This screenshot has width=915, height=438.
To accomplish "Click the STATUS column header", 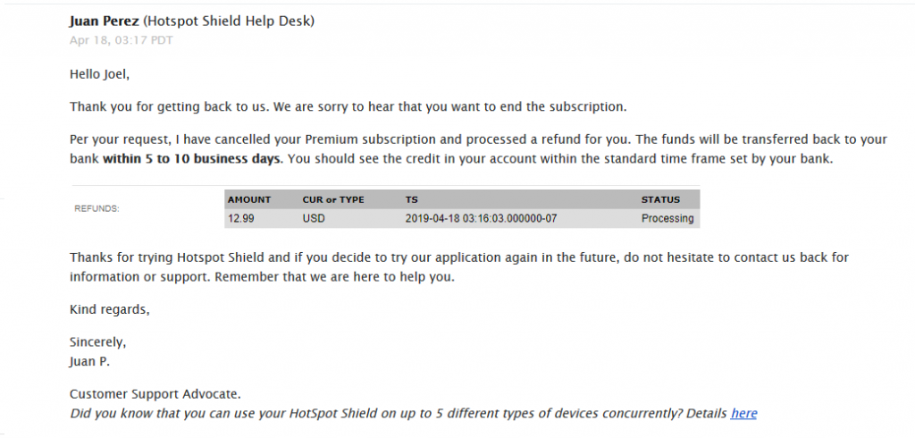I will [x=660, y=199].
